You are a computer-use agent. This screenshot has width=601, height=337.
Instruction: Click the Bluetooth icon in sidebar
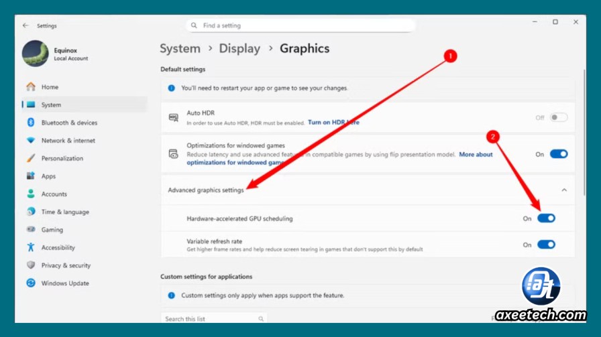31,123
